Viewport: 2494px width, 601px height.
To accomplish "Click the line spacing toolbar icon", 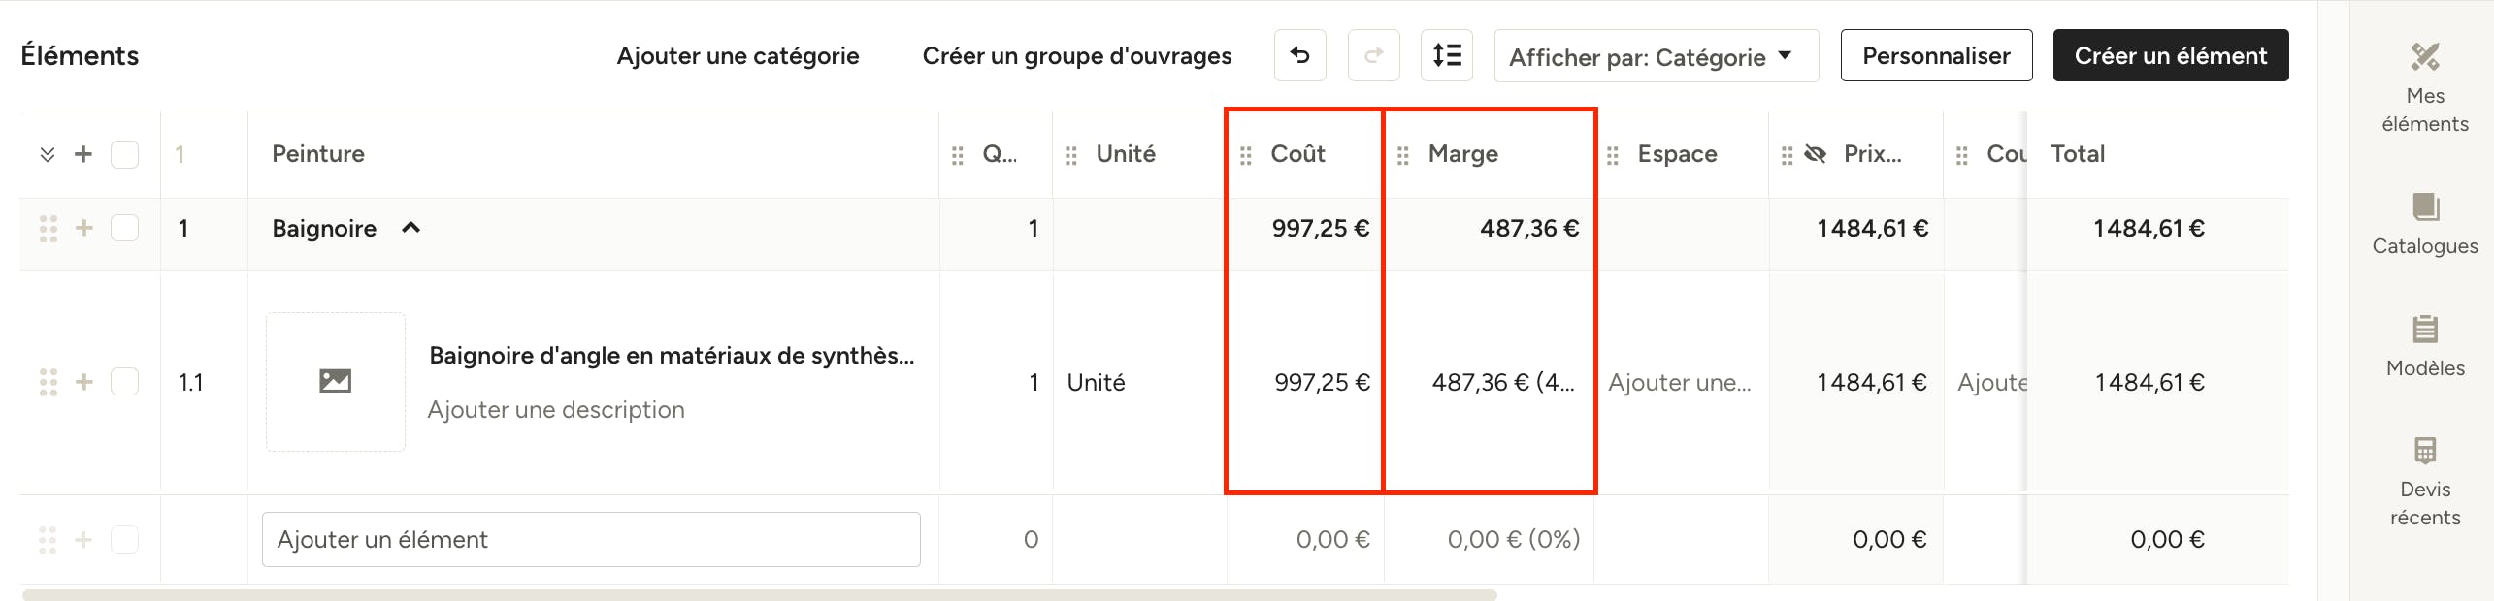I will coord(1447,55).
